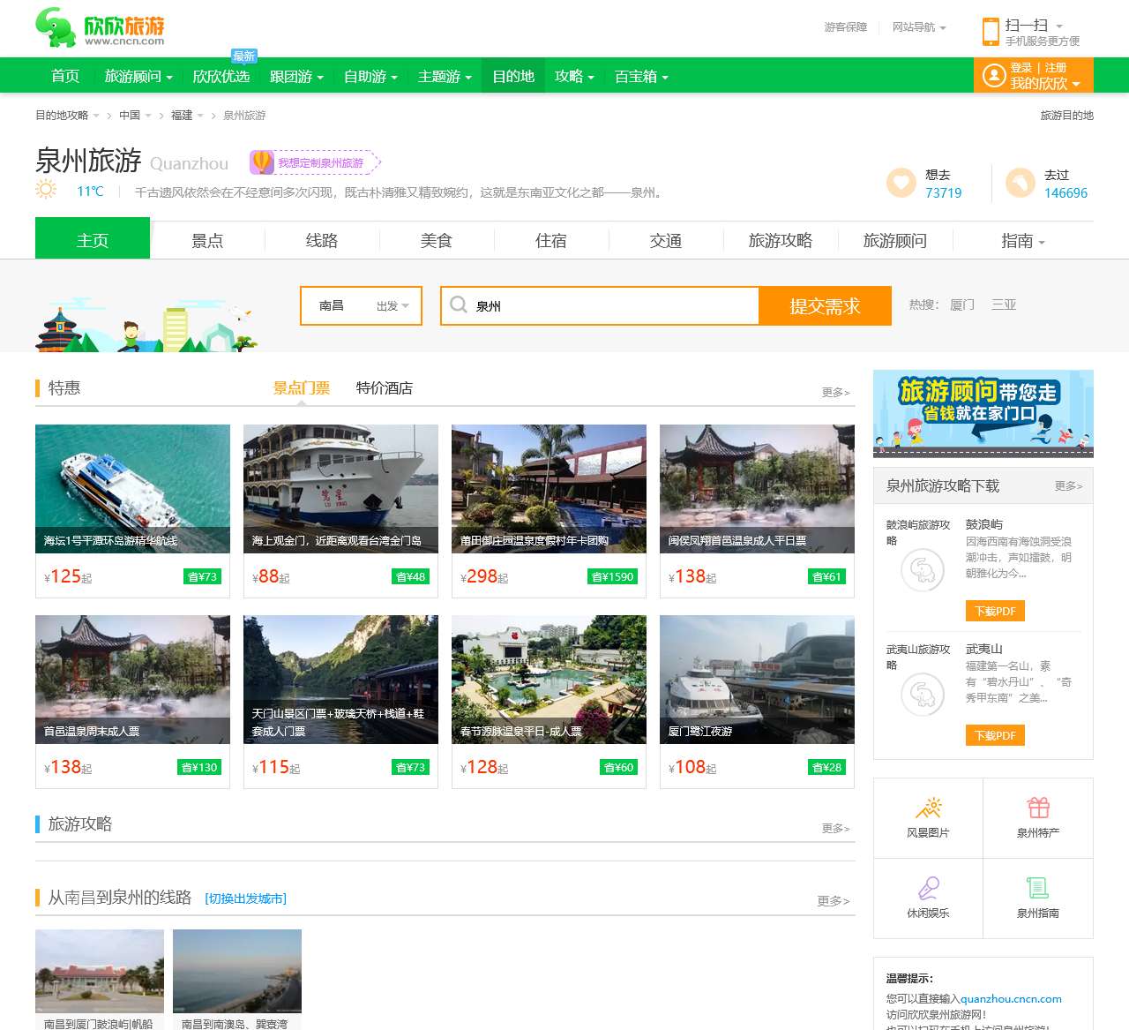Expand the 指南 tab dropdown

coord(1022,241)
